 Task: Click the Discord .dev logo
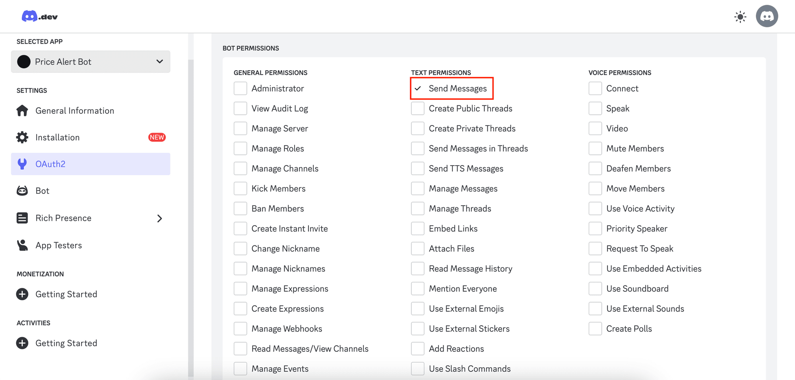(39, 16)
